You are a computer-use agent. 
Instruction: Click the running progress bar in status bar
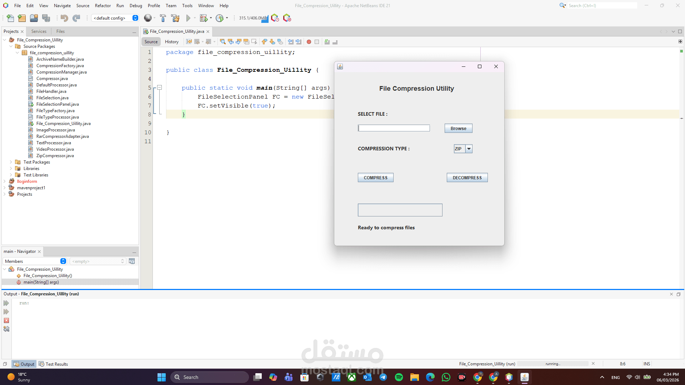point(553,364)
